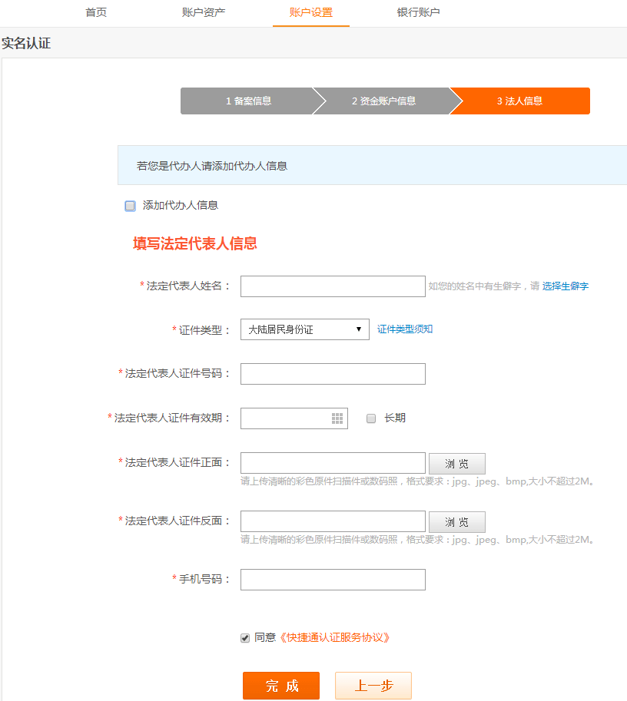Click the 证件正面 file path field

(333, 463)
